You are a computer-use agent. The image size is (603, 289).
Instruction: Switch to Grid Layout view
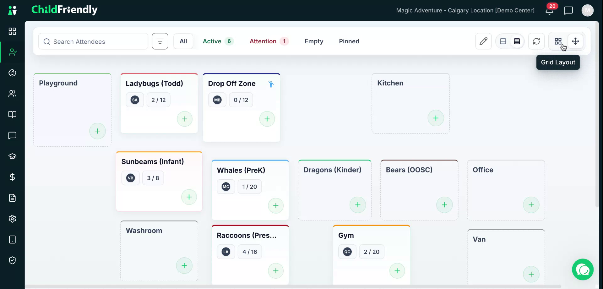(558, 41)
